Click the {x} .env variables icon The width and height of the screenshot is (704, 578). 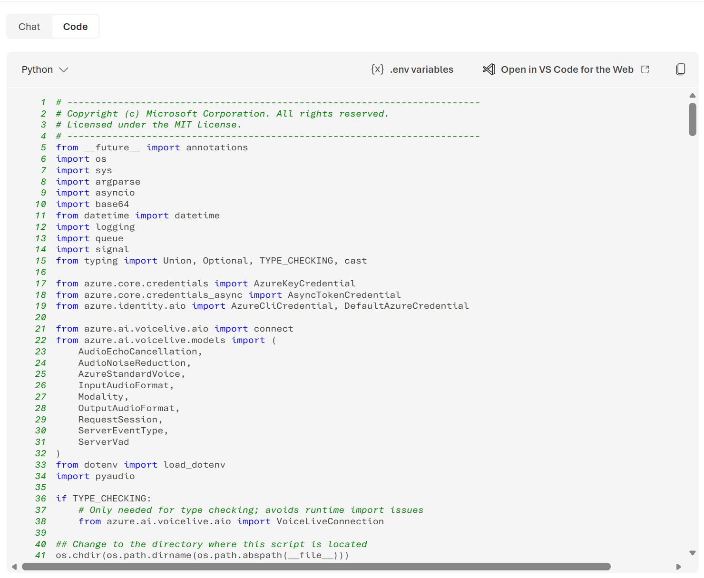coord(377,69)
